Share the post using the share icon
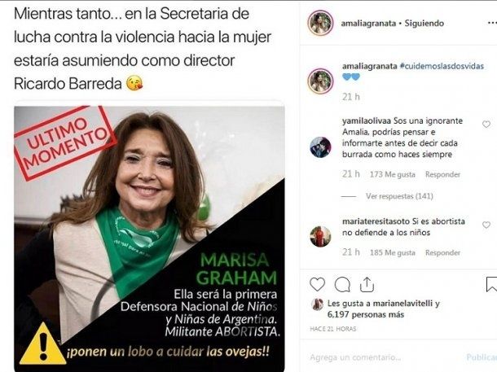The height and width of the screenshot is (372, 497). [x=367, y=284]
